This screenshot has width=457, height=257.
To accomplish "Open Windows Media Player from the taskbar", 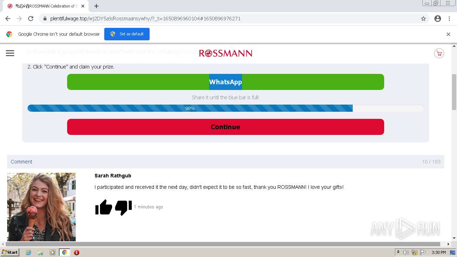I will pyautogui.click(x=52, y=252).
